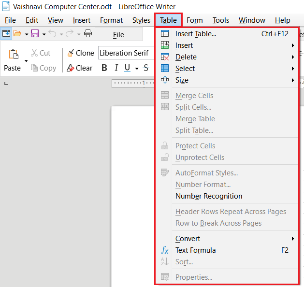This screenshot has height=287, width=304.
Task: Open the Window menu
Action: (252, 20)
